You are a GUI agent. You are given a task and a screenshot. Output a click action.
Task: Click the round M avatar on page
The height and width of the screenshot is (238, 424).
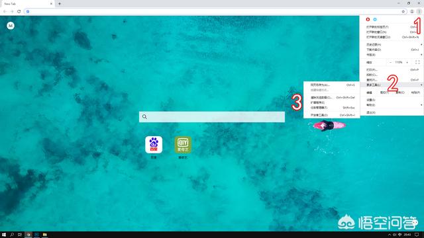[11, 26]
